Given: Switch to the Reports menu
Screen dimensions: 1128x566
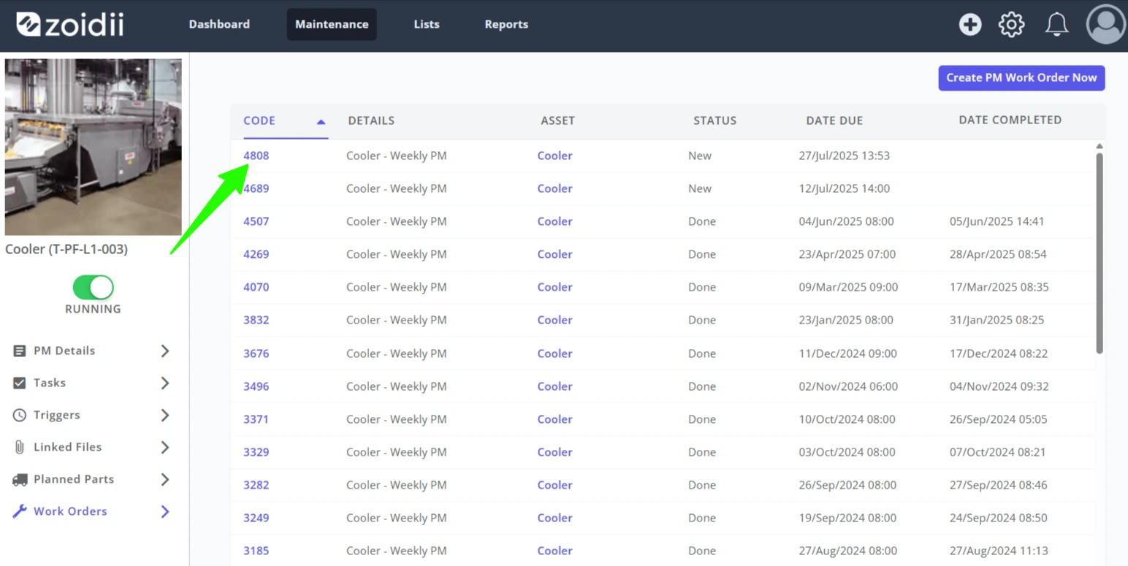Looking at the screenshot, I should click(506, 24).
